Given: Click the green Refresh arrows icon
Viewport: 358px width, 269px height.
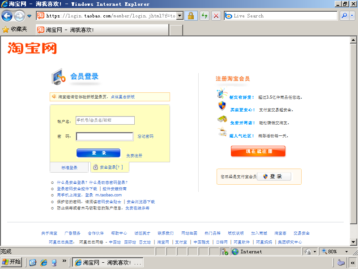Looking at the screenshot, I should [x=205, y=16].
